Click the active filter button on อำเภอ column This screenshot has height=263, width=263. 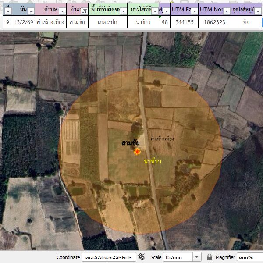click(x=83, y=11)
